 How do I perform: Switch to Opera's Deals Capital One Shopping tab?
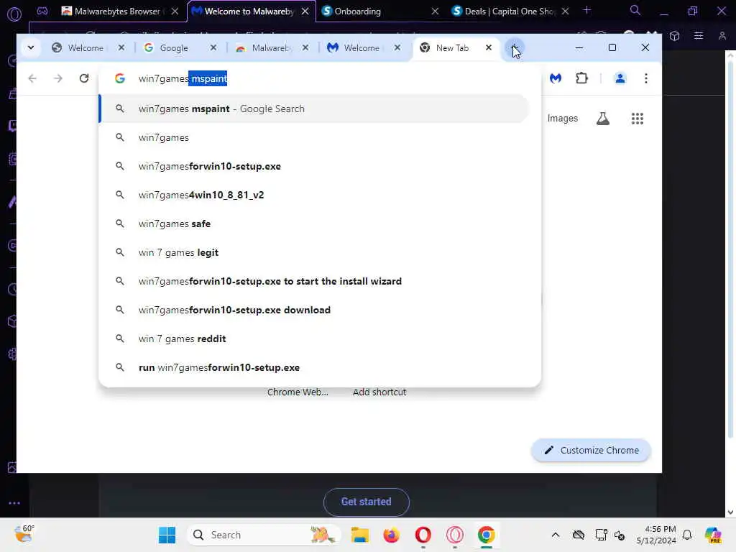tap(510, 11)
